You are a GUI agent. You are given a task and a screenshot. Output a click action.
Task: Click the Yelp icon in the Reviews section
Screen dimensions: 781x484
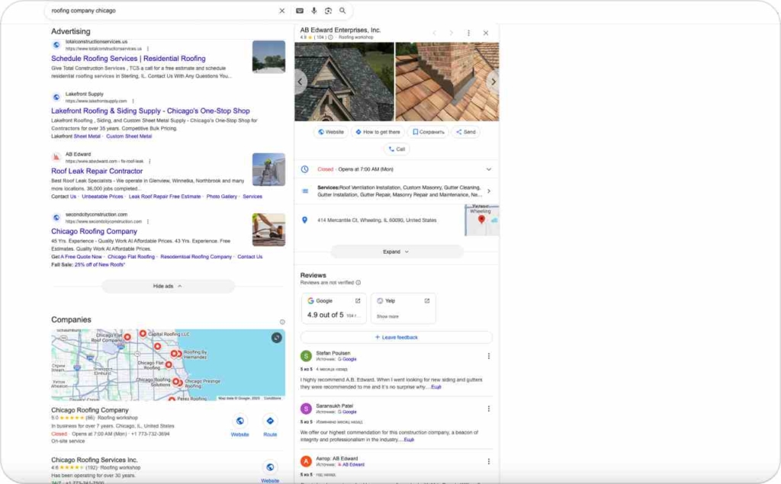381,300
